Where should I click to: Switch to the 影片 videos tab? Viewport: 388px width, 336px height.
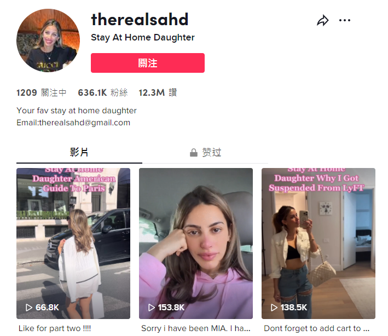(79, 153)
